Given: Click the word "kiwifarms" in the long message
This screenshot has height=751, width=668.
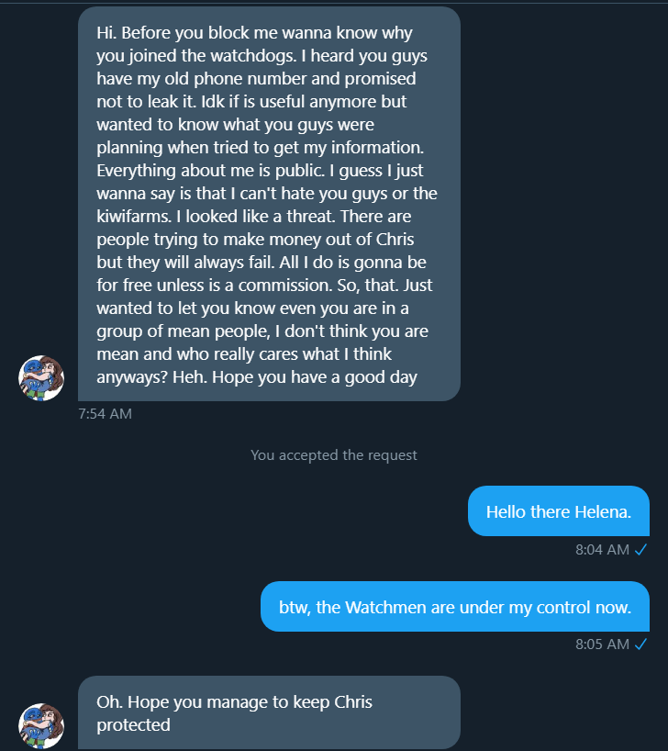Looking at the screenshot, I should [x=134, y=217].
